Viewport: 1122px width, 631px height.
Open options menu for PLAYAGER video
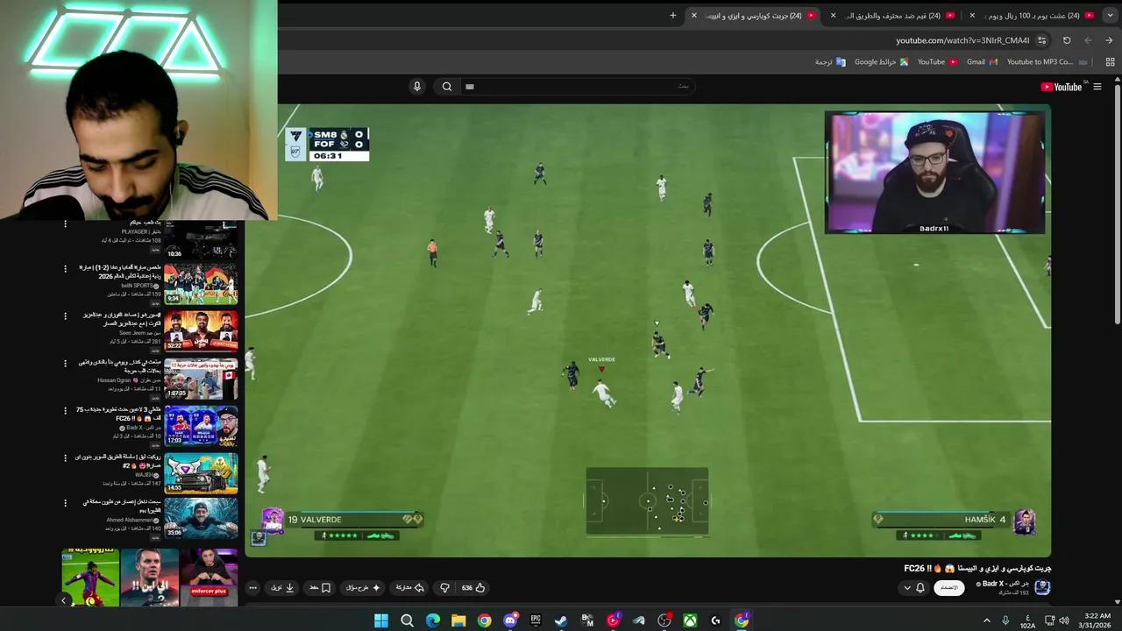(65, 224)
